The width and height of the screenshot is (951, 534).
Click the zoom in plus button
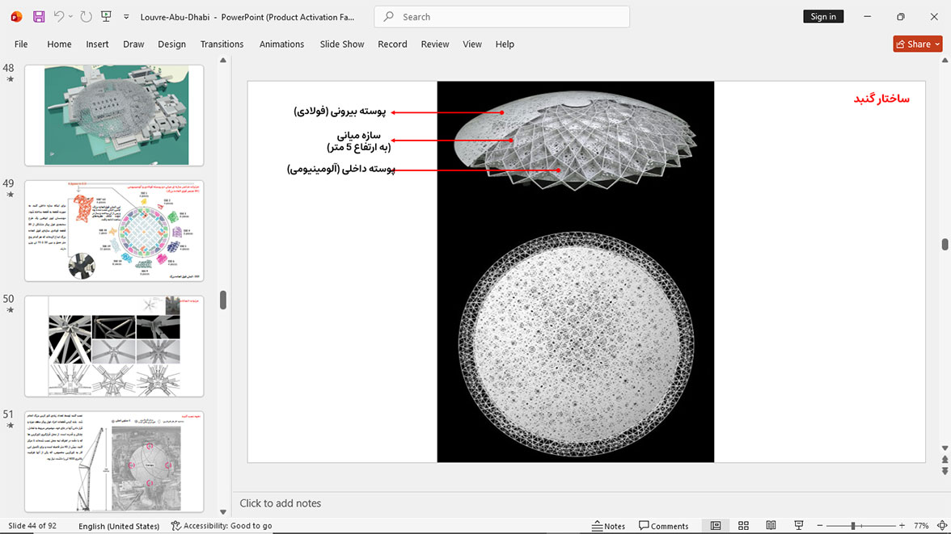coord(902,526)
